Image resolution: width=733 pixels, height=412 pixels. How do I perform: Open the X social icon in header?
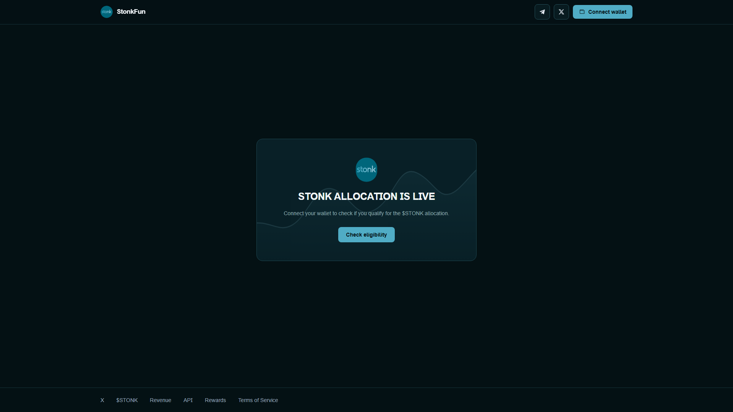coord(561,12)
